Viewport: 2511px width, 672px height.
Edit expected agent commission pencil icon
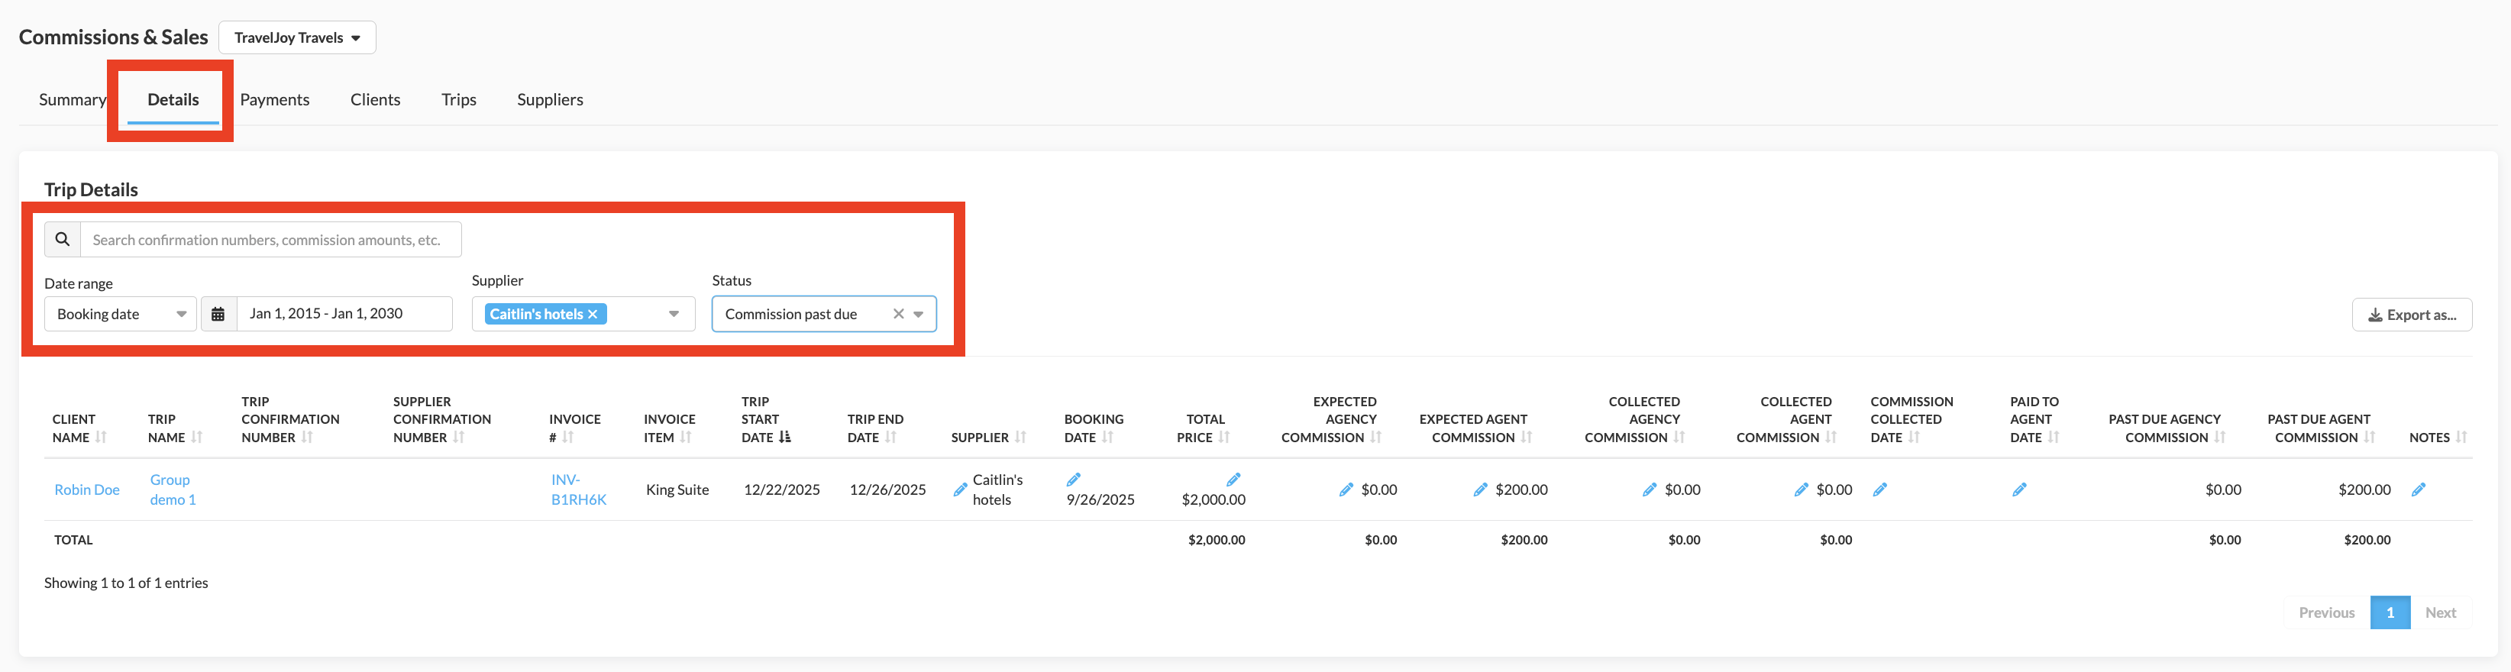point(1480,489)
